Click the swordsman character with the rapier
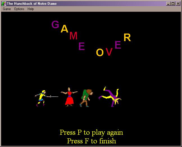 pos(46,98)
